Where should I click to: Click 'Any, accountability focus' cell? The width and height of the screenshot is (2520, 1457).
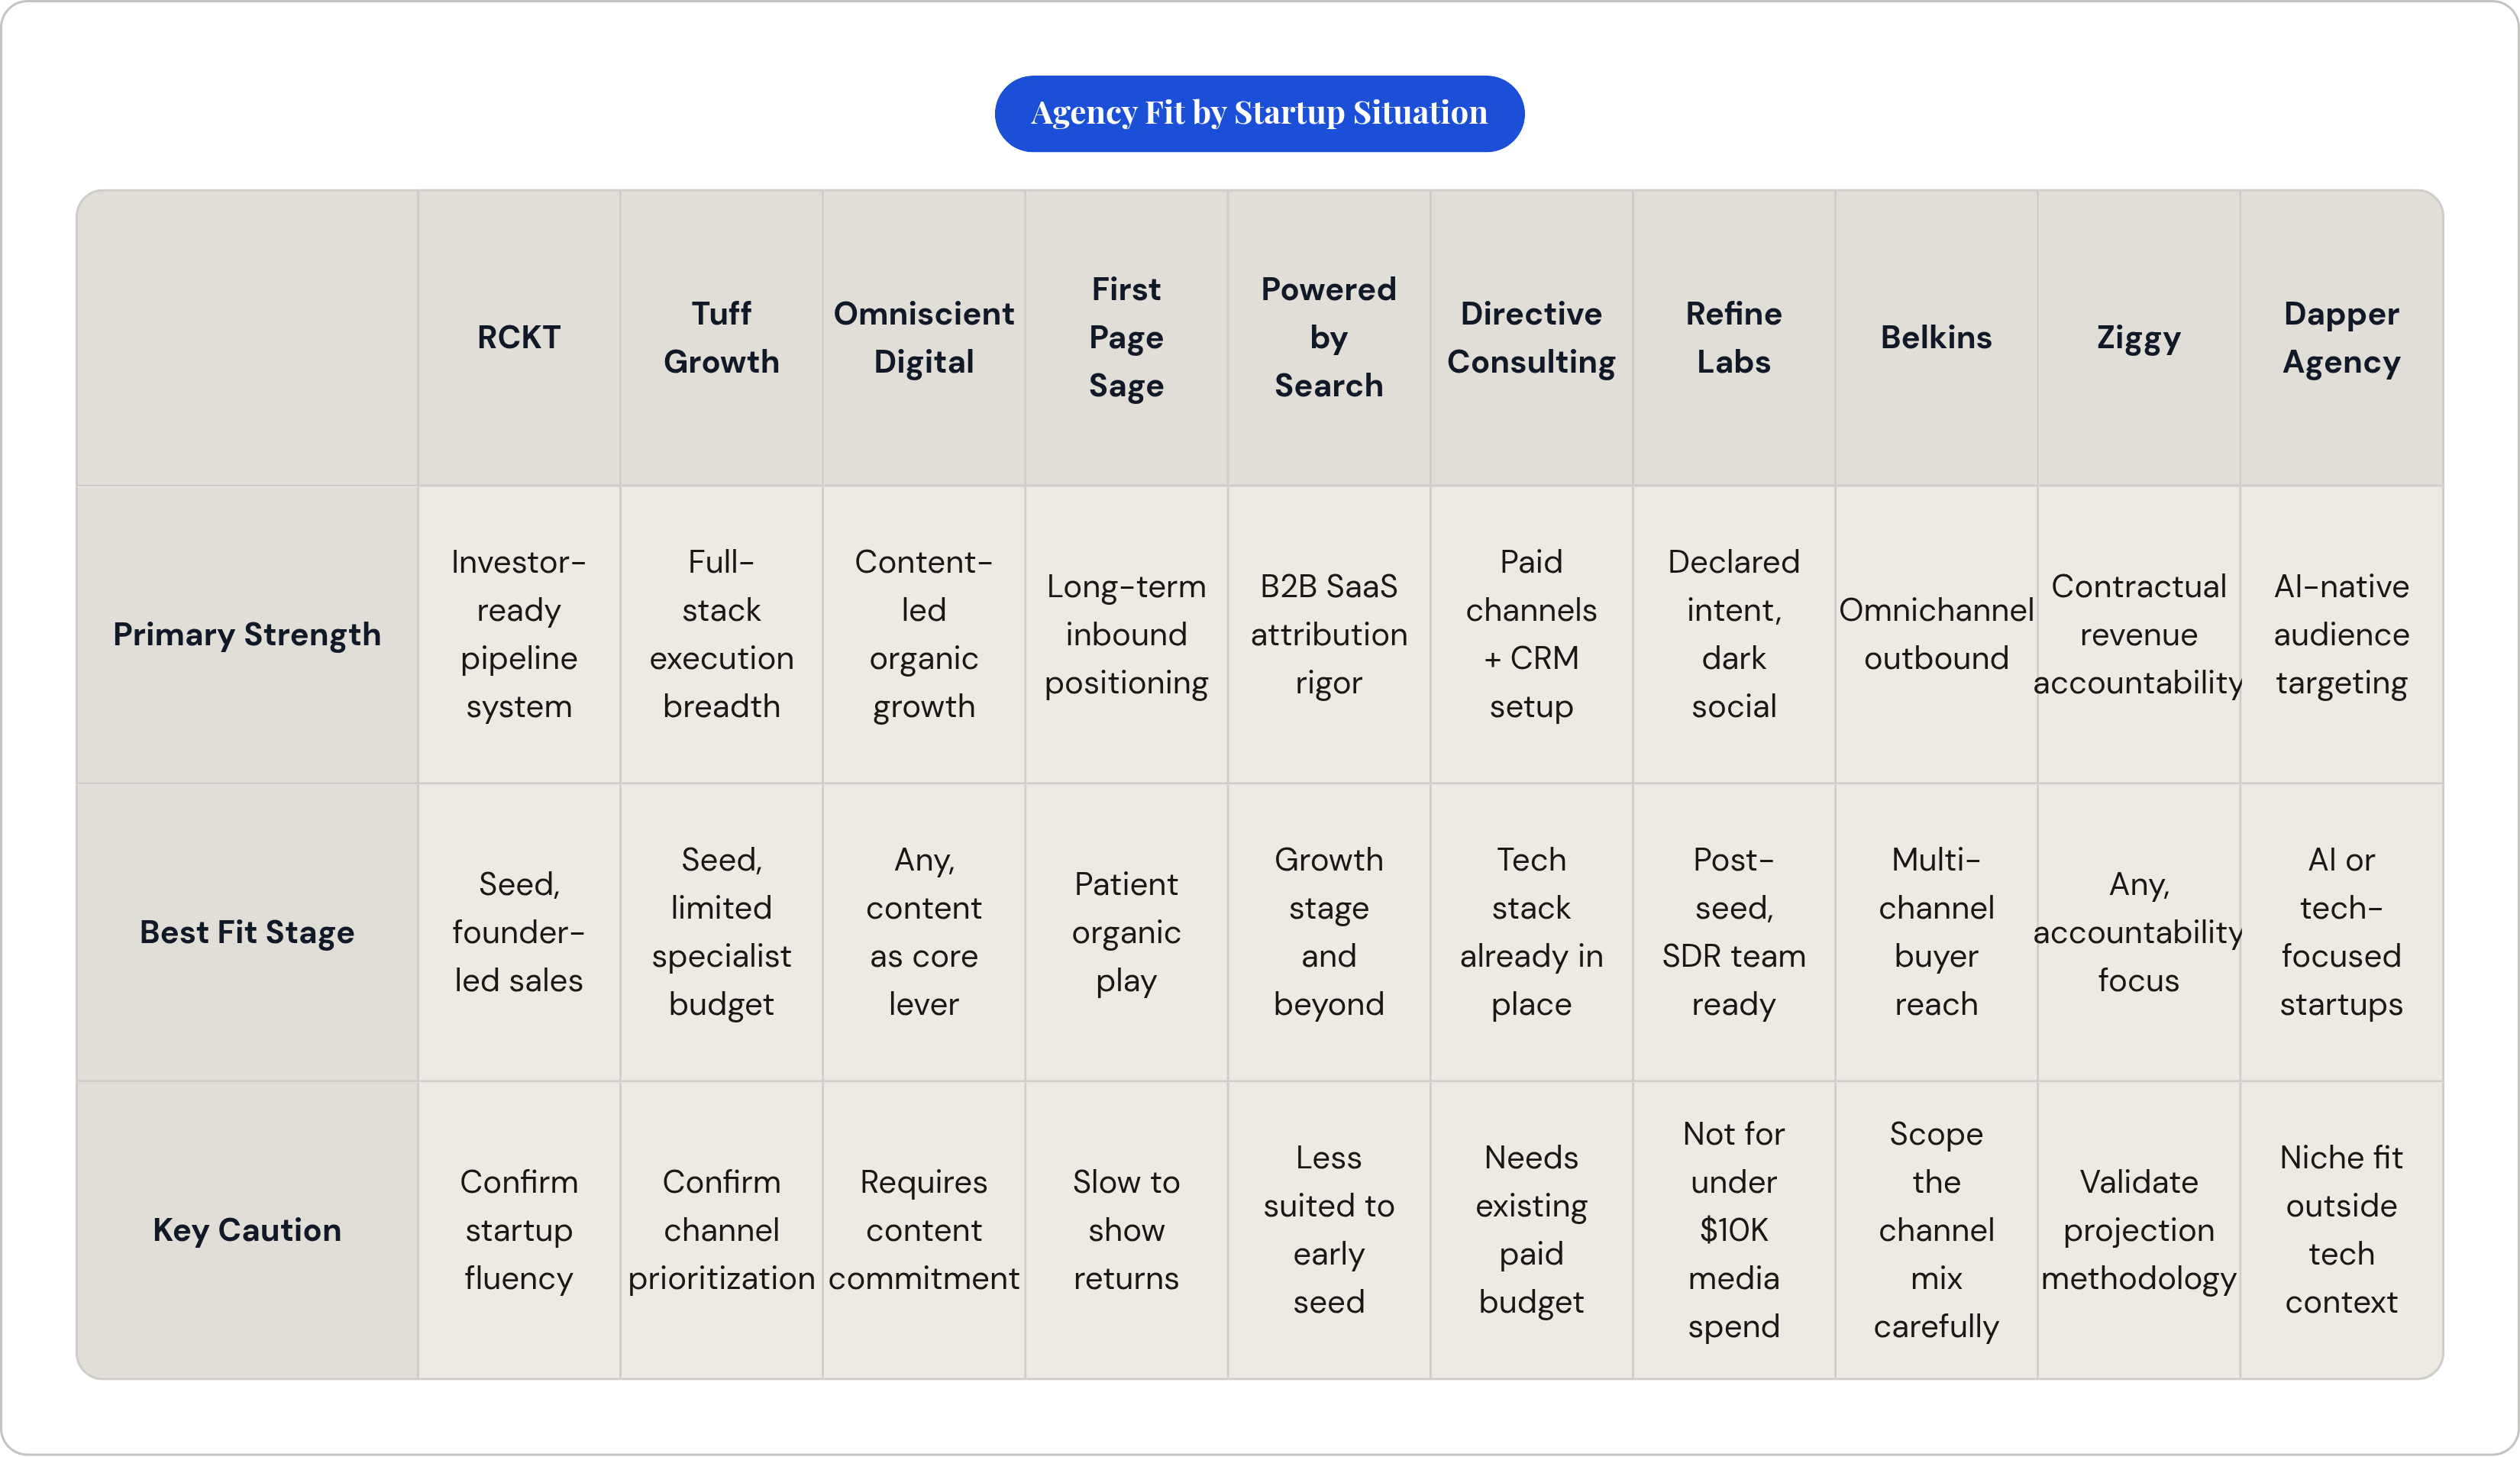pos(2139,932)
